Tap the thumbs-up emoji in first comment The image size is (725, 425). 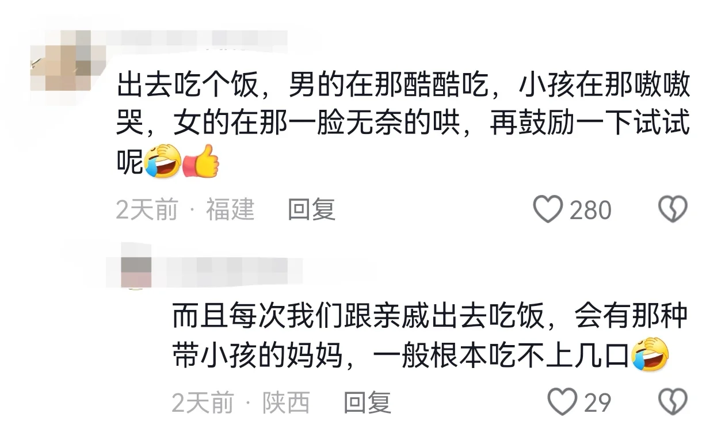(x=201, y=160)
